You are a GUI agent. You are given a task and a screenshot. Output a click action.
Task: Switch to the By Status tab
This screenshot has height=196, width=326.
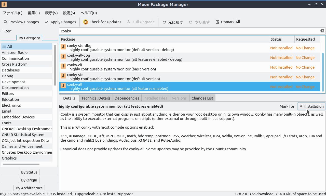point(29,172)
